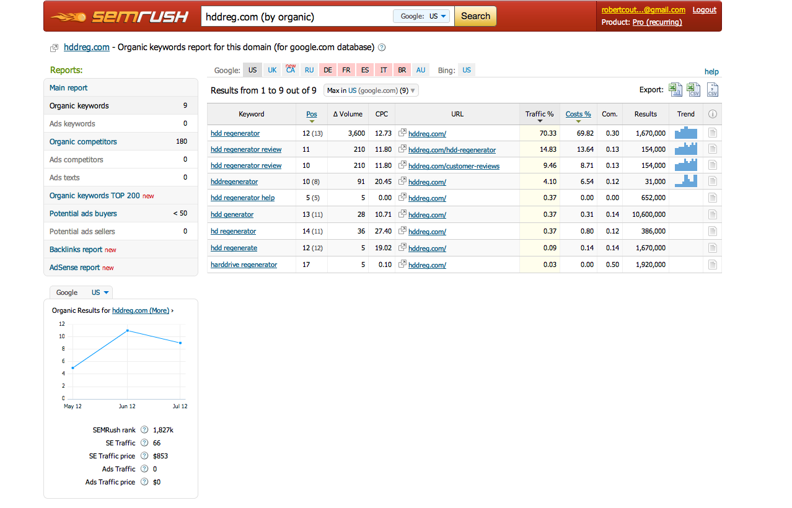The image size is (792, 508).
Task: Switch to the Google UK database tab
Action: pyautogui.click(x=272, y=70)
